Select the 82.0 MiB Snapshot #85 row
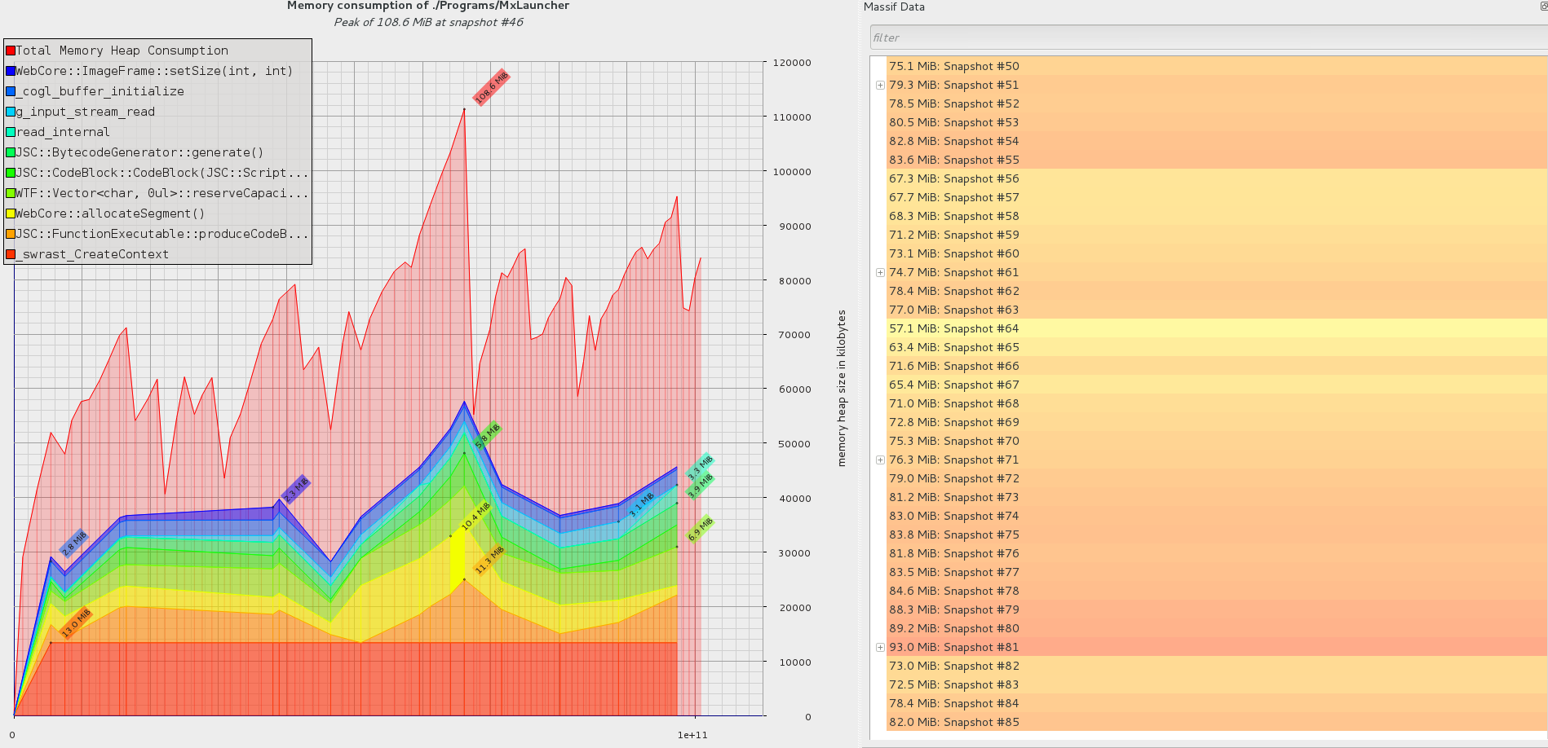The height and width of the screenshot is (748, 1548). point(953,722)
